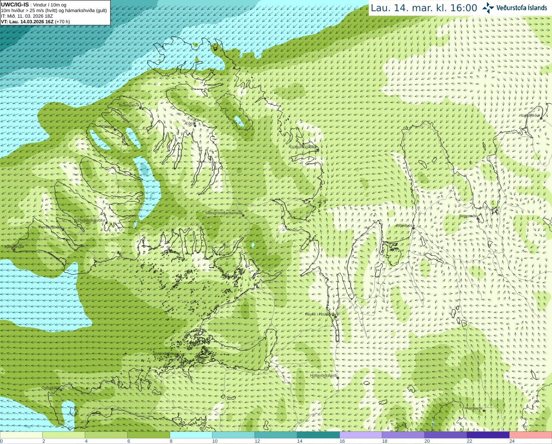
Task: Click the UWC/IG-IS model title text
Action: click(x=15, y=4)
